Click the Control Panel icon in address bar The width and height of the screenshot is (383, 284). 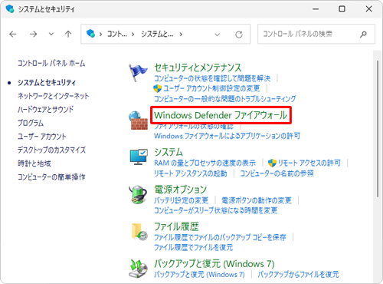pos(90,34)
